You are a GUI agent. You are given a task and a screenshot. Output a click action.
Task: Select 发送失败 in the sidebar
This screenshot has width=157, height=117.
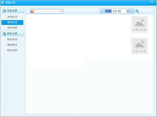coord(12,28)
